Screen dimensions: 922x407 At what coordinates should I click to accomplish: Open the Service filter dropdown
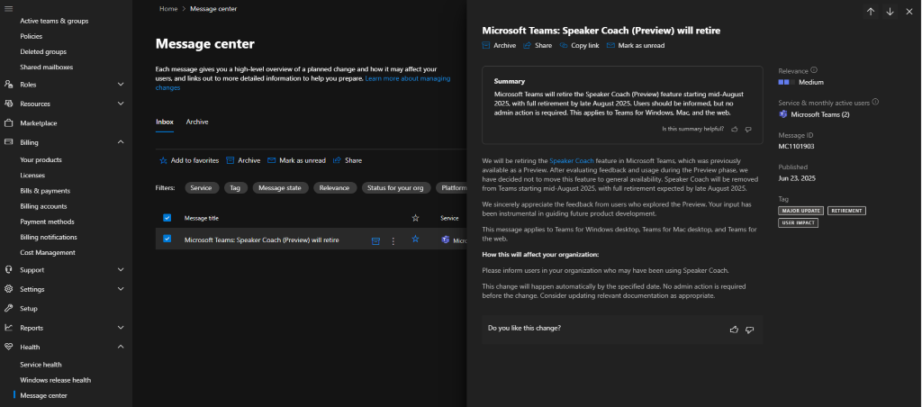click(202, 187)
